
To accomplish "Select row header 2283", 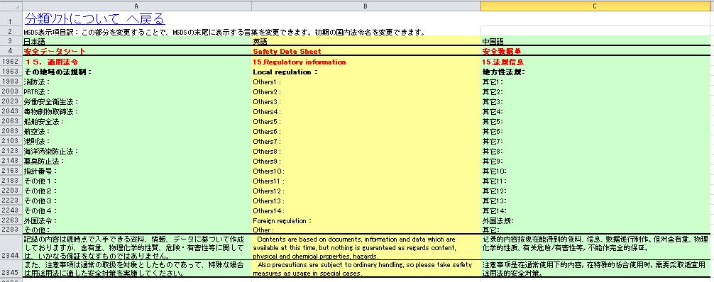I will (11, 230).
